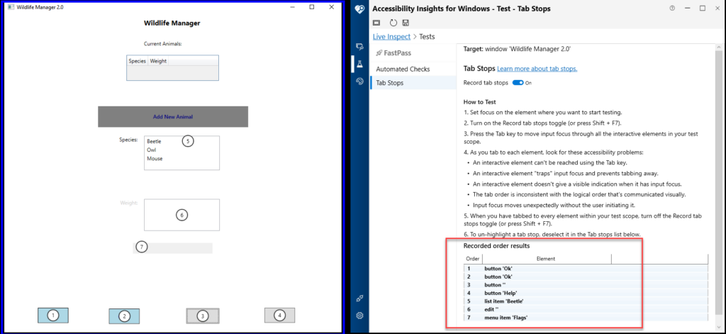Image resolution: width=726 pixels, height=334 pixels.
Task: Click the window-mode icon left of refresh
Action: (x=376, y=23)
